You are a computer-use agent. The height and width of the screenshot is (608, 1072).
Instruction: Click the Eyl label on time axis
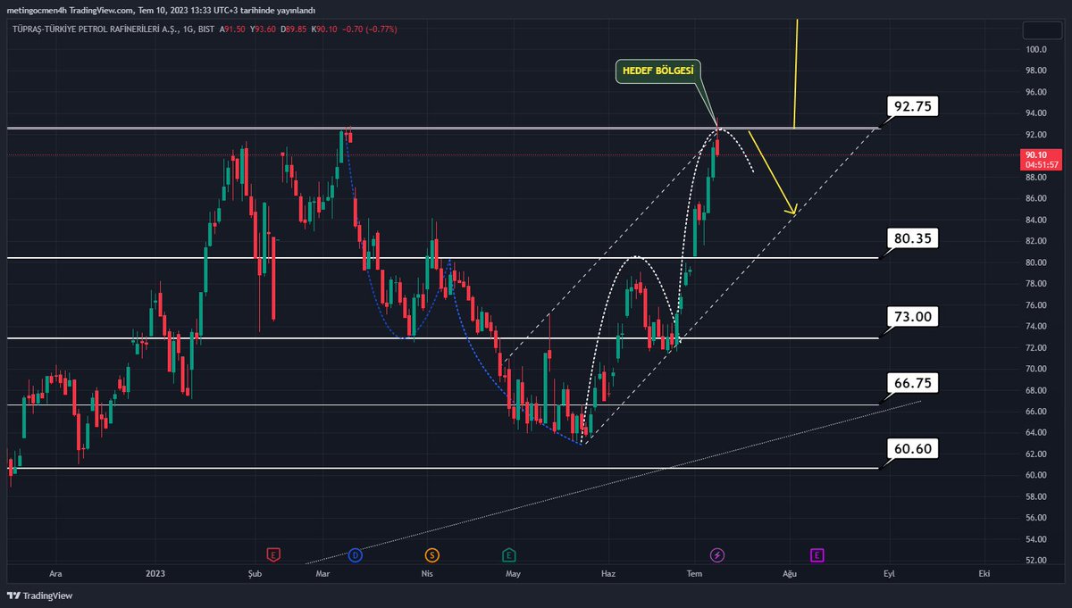tap(888, 573)
